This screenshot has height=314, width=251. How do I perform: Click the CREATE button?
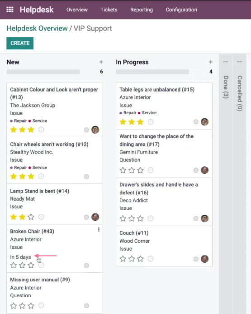tap(20, 43)
